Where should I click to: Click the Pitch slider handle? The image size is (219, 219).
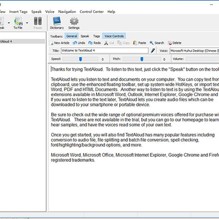pos(142,59)
